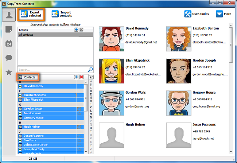Click account icon on Gordon Joseph row
237x163 pixels.
pyautogui.click(x=79, y=109)
